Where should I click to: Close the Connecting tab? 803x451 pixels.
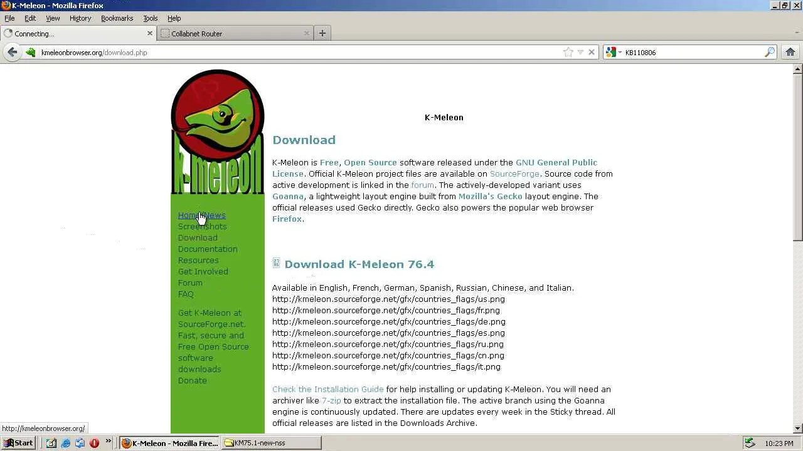click(149, 33)
